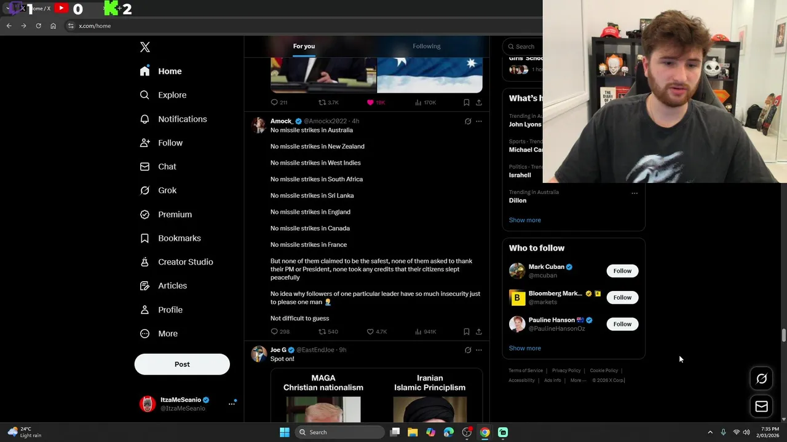Expand the More menu in sidebar
Image resolution: width=787 pixels, height=442 pixels.
pyautogui.click(x=159, y=334)
